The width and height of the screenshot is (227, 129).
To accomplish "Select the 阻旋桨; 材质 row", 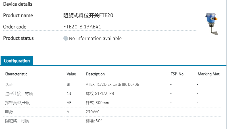I will [17, 121].
